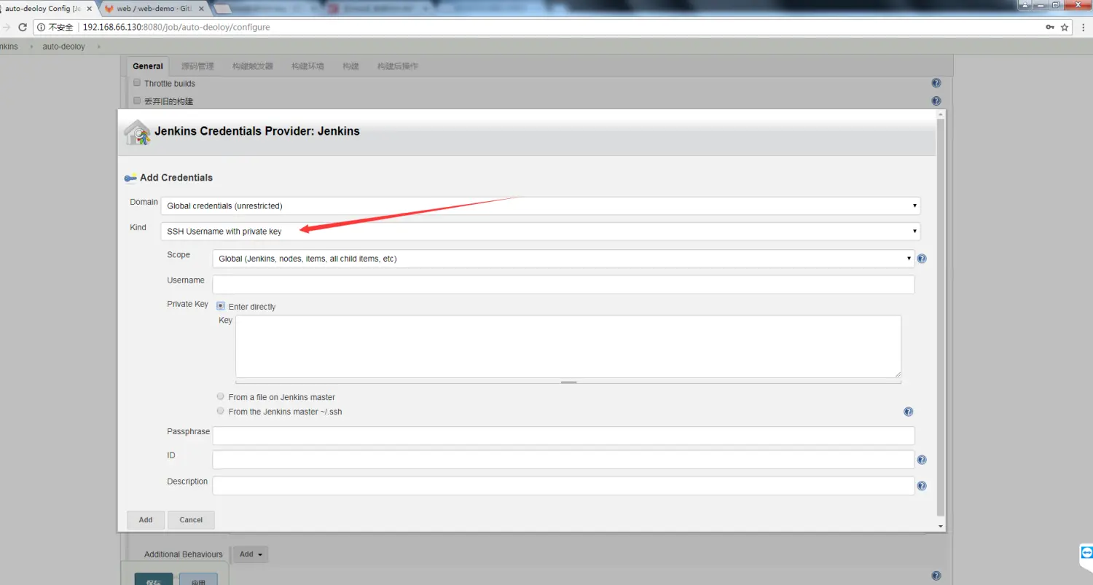Screen dimensions: 1093x585
Task: Open the Scope dropdown
Action: tap(563, 259)
